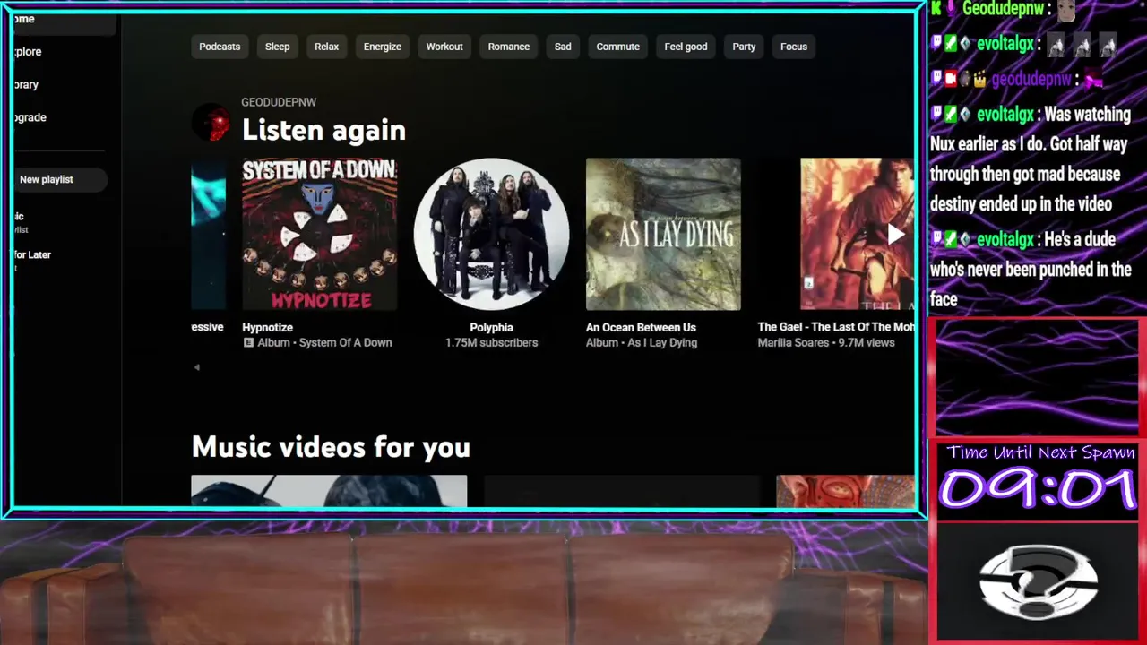Create a New playlist
Viewport: 1147px width, 645px height.
[x=60, y=179]
